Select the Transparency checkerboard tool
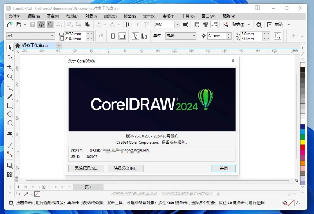Image resolution: width=314 pixels, height=214 pixels. 10,174
